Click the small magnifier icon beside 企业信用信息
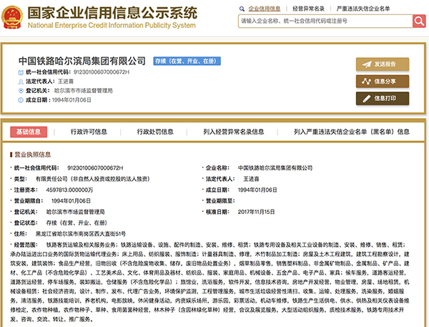 pos(242,9)
